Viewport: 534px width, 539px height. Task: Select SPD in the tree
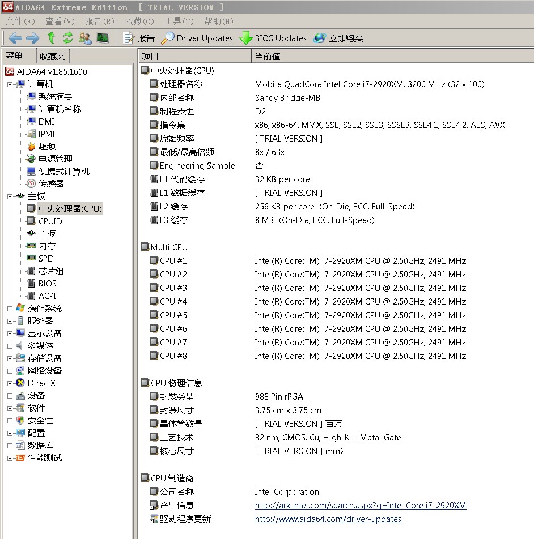(46, 259)
